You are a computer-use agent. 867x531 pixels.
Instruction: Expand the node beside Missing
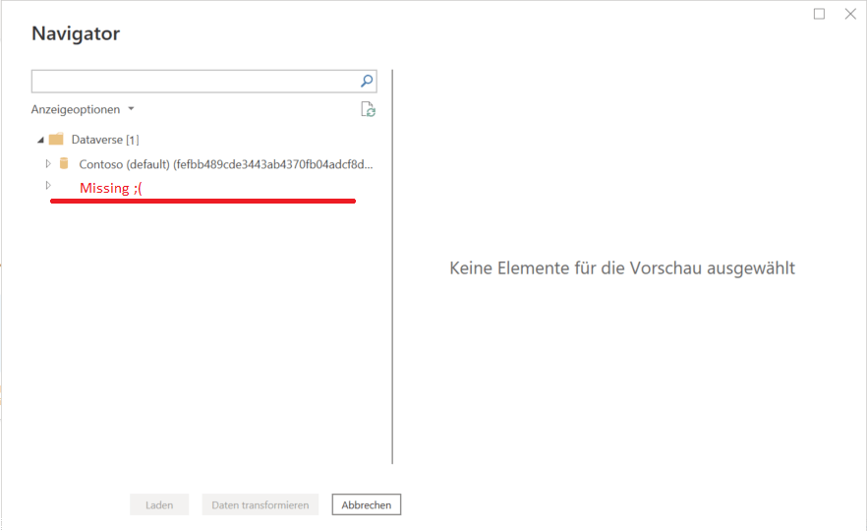coord(48,185)
